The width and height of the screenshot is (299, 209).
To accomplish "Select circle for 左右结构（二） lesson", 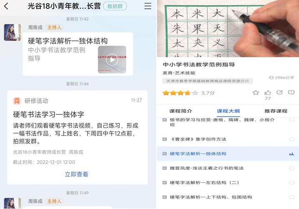I will pyautogui.click(x=292, y=183).
